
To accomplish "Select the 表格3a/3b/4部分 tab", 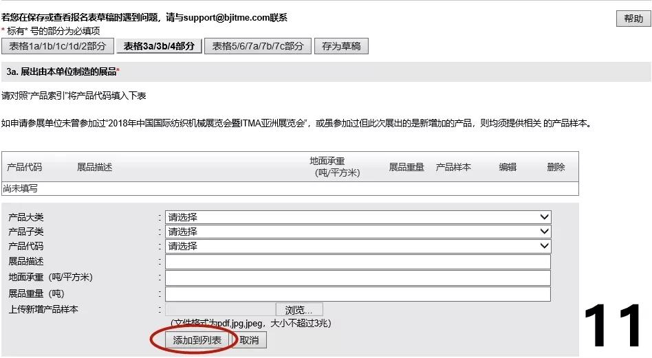I will tap(159, 46).
